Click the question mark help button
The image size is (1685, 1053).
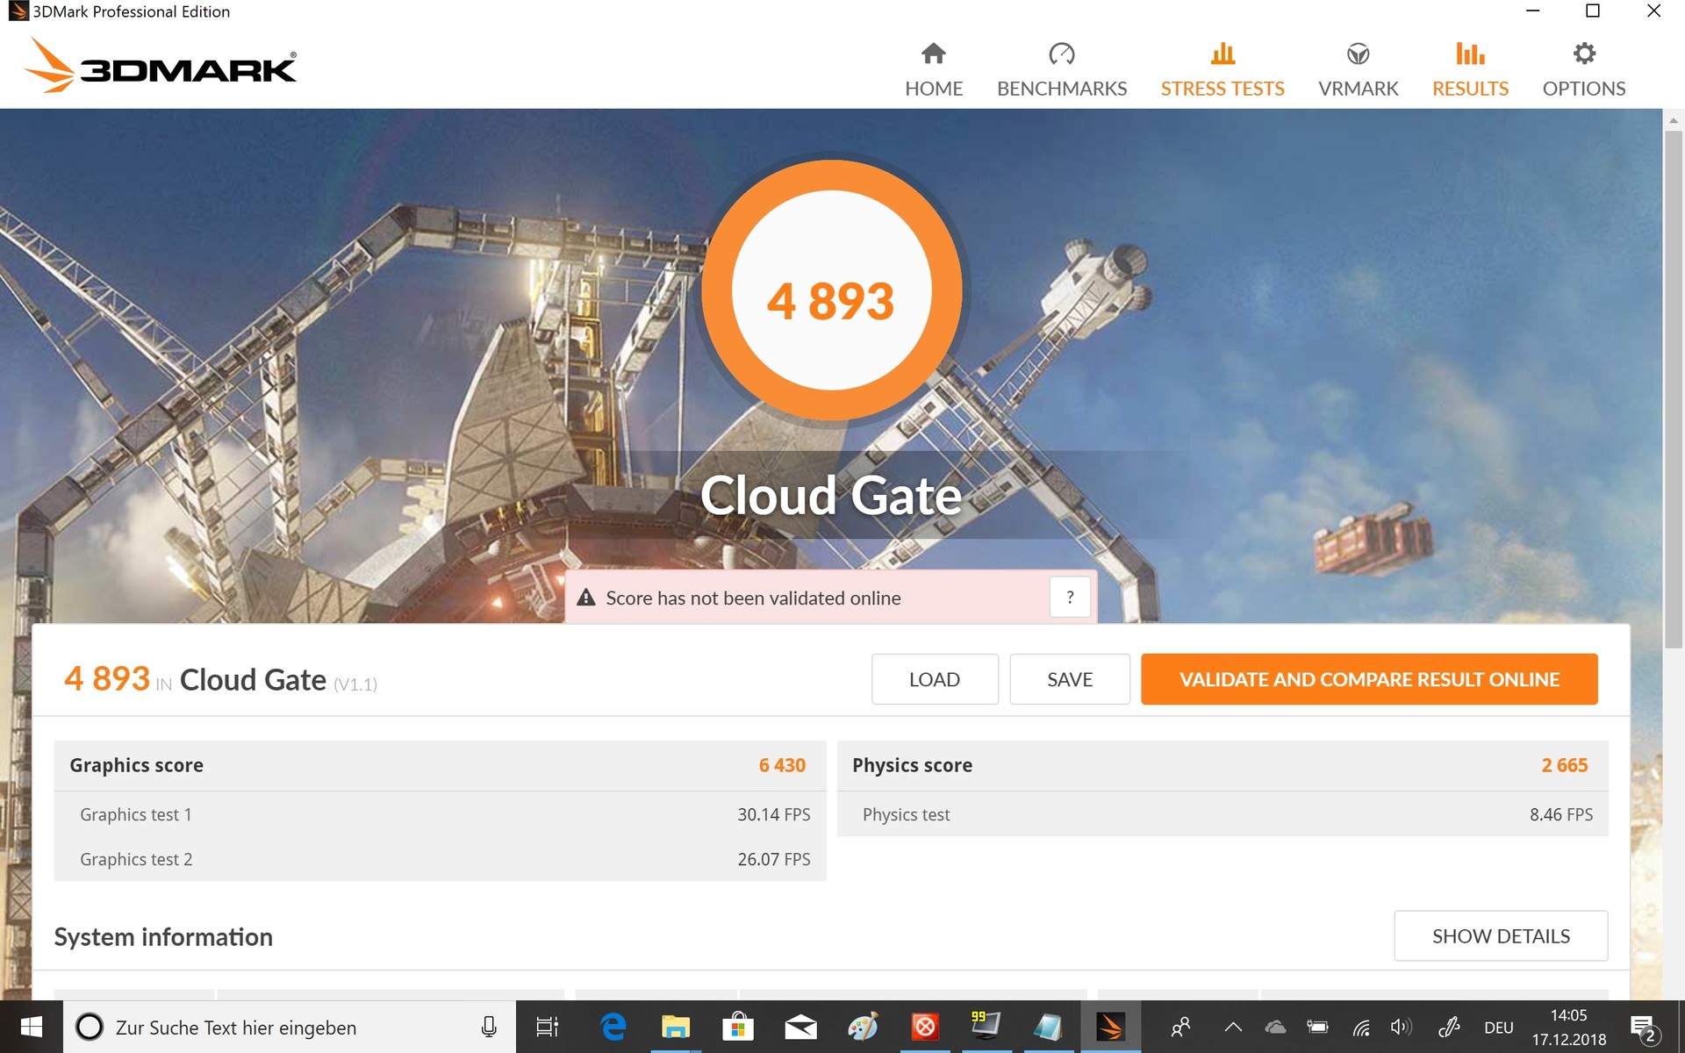[x=1069, y=598]
